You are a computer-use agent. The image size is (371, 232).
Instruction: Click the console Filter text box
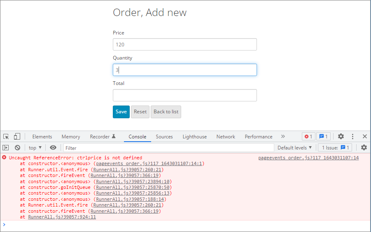point(168,148)
